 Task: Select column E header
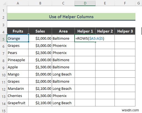click(105, 3)
